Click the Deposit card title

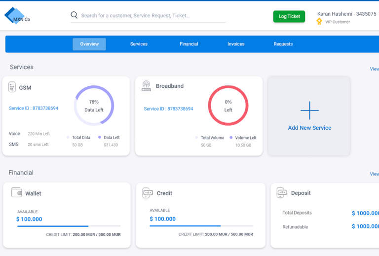click(301, 193)
